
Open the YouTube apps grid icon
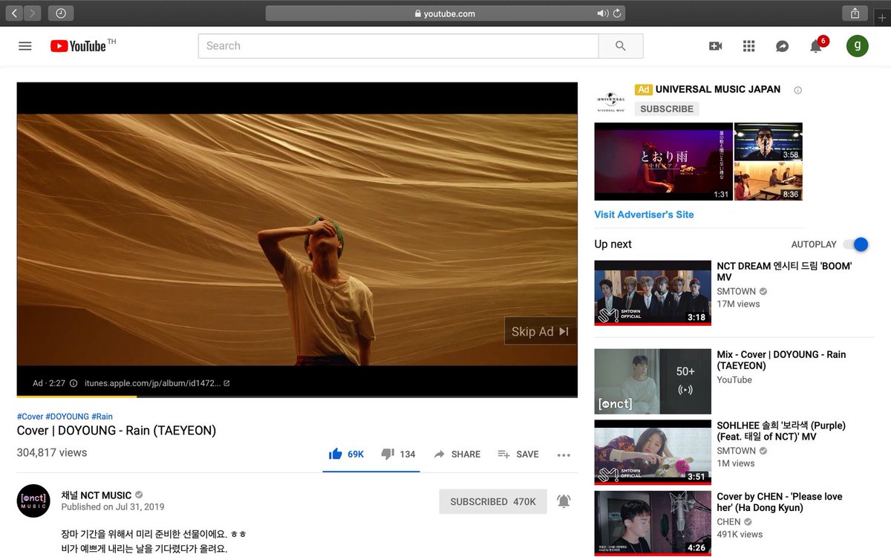point(749,46)
